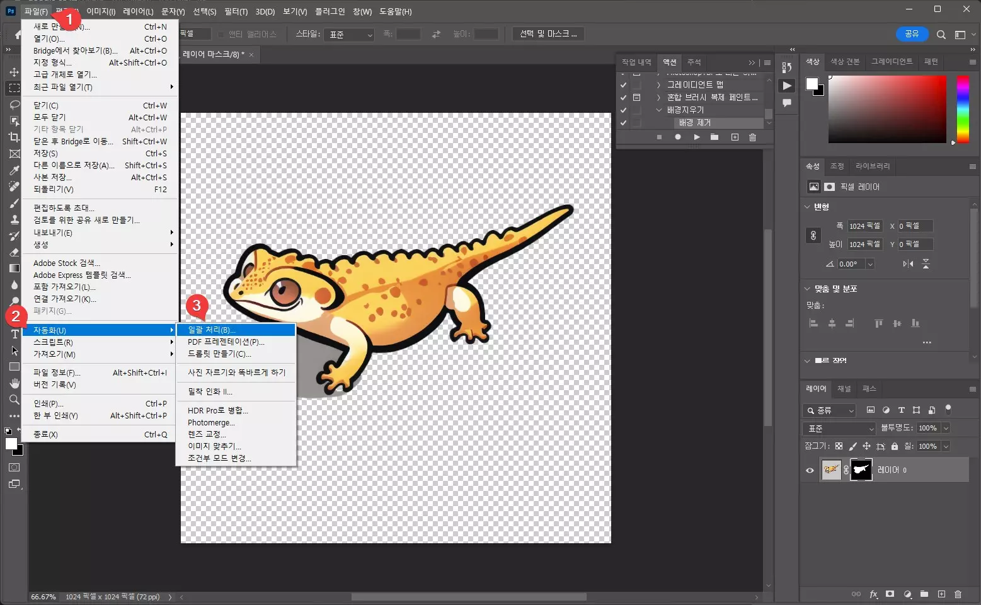
Task: Select the Gradient tool
Action: (x=14, y=268)
